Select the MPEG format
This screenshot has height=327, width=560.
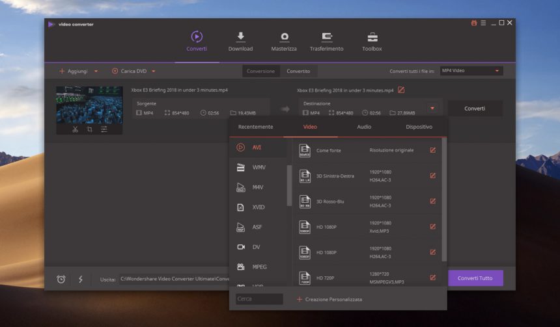[259, 267]
